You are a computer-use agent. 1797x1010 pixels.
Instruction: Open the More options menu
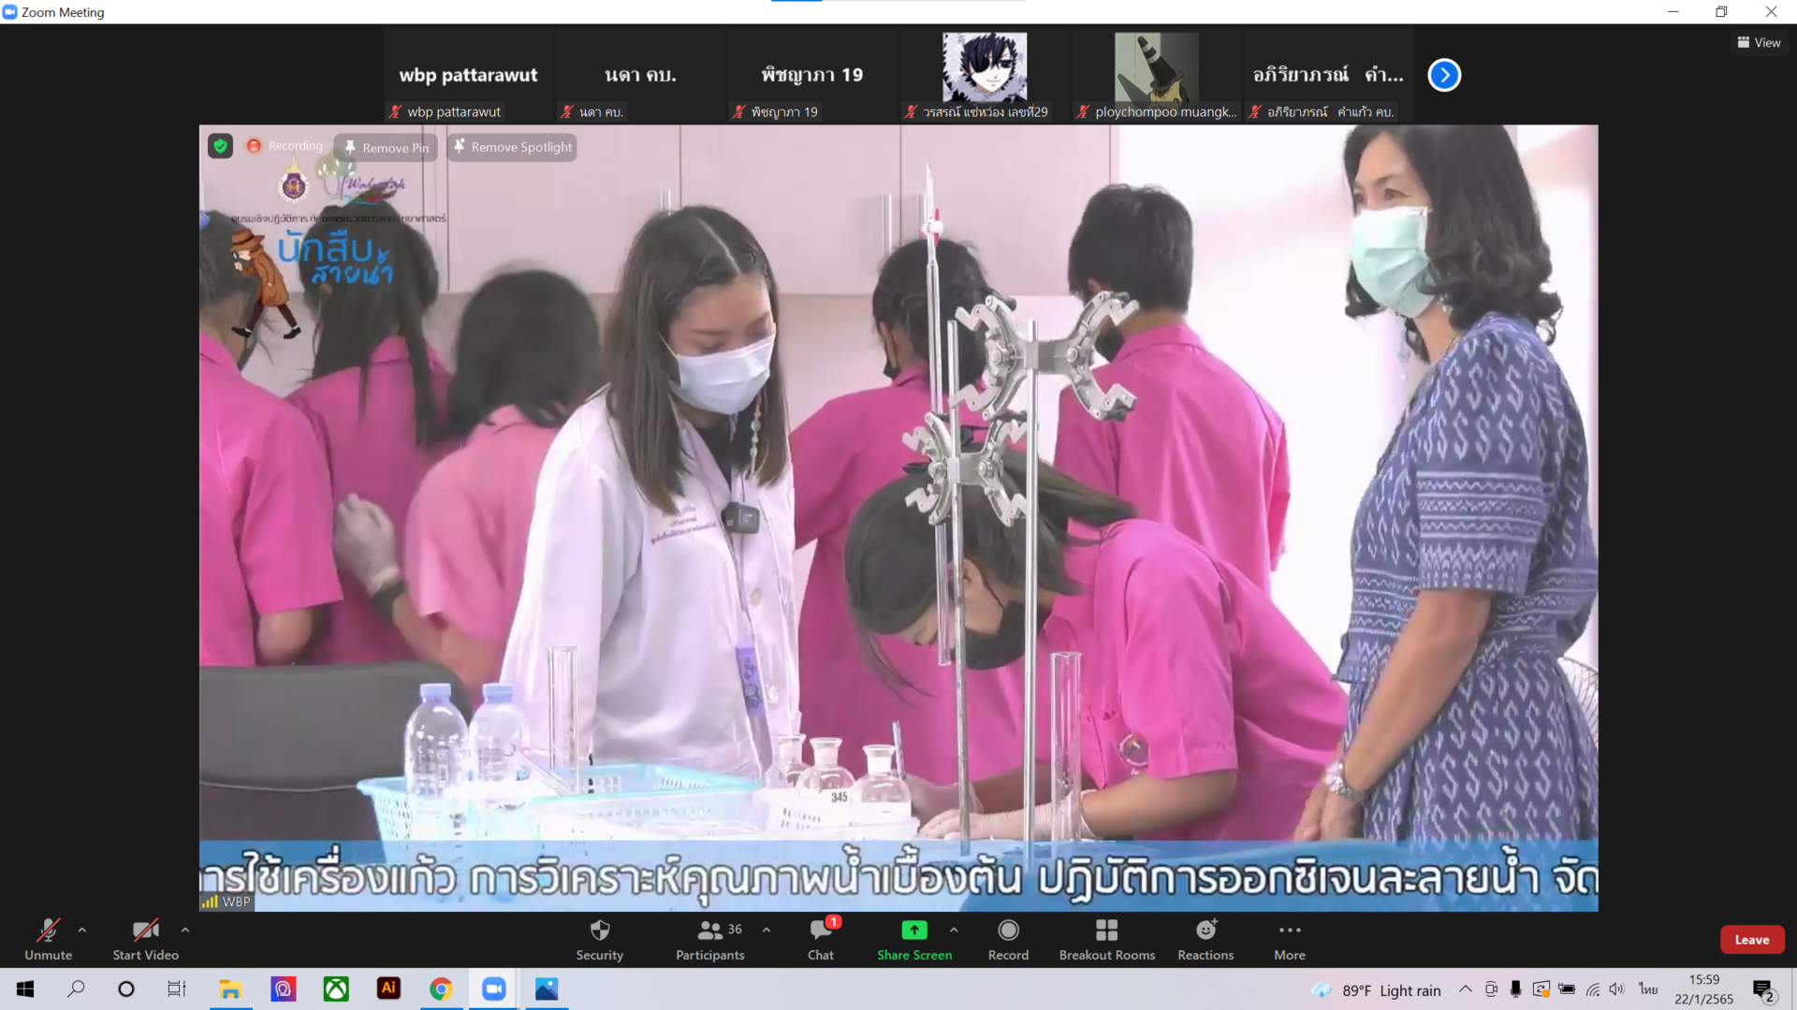point(1289,939)
